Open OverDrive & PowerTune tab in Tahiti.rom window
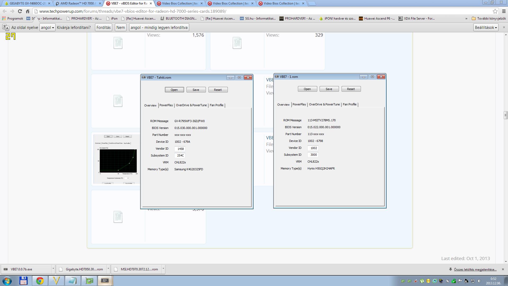Viewport: 508px width, 286px height. [x=191, y=105]
